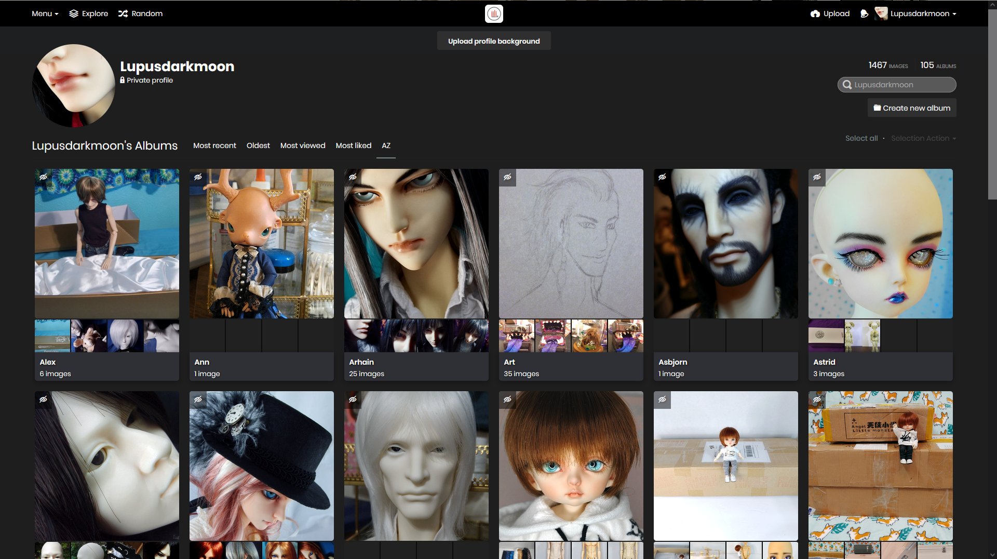Viewport: 997px width, 559px height.
Task: Click the small user avatar in header
Action: [x=881, y=14]
